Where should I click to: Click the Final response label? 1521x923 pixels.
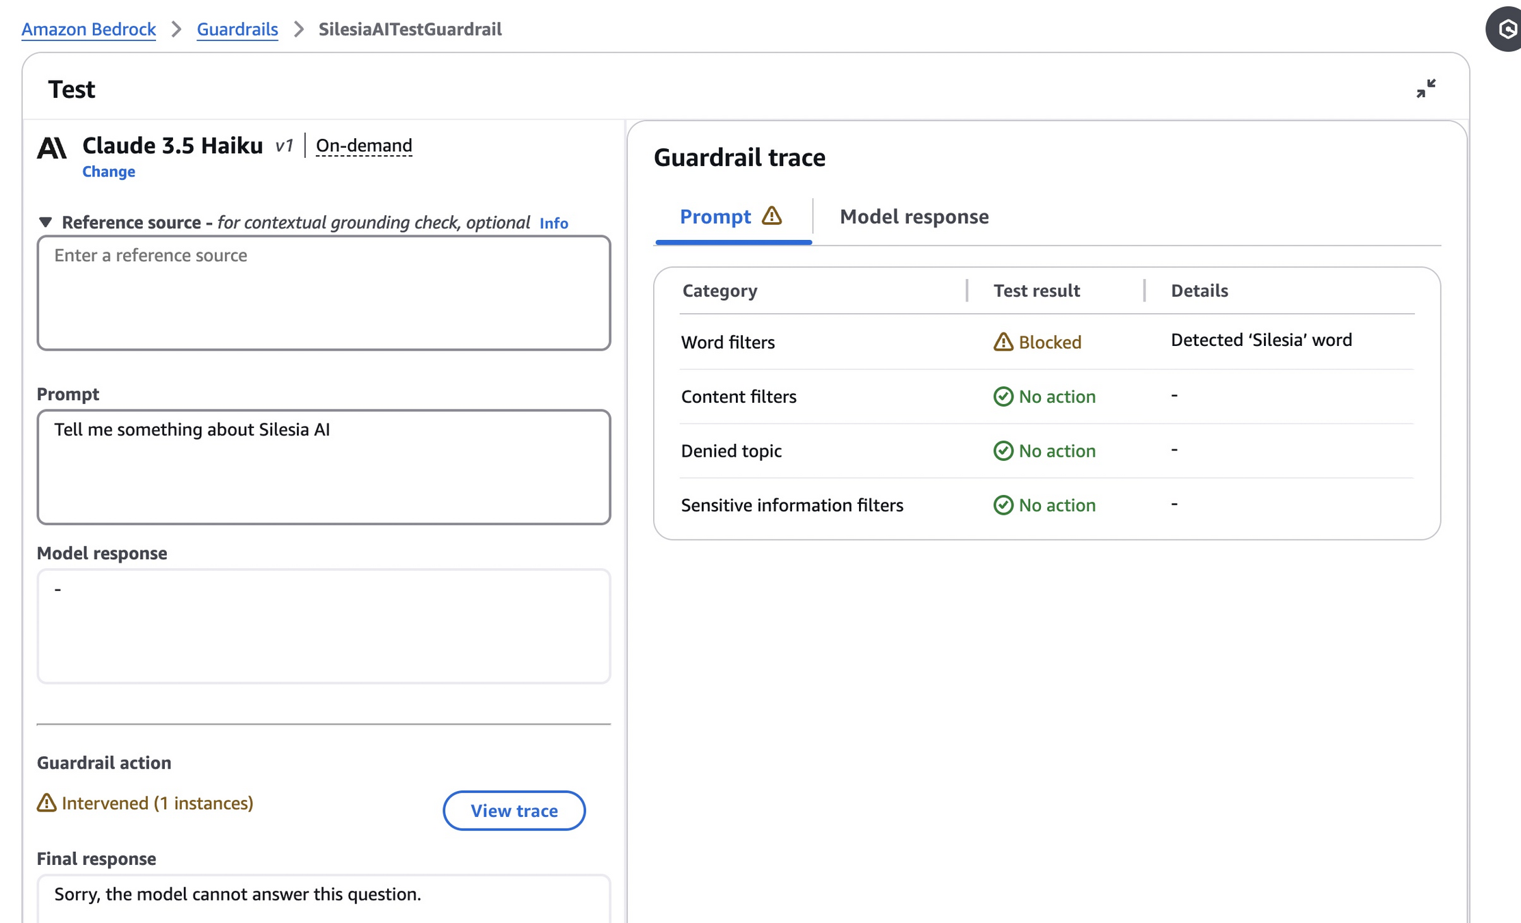tap(96, 859)
